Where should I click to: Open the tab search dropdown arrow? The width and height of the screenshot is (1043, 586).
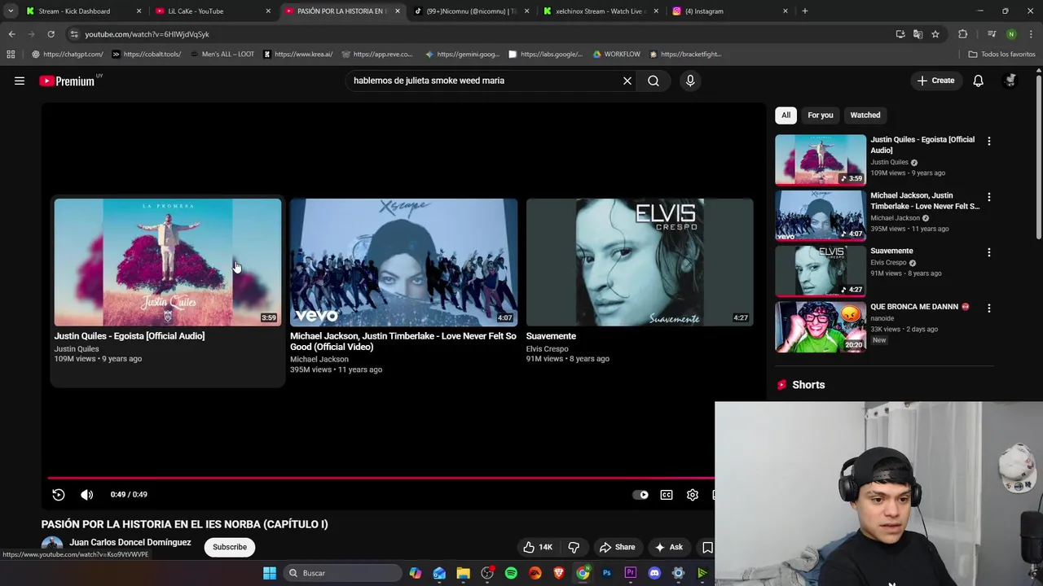point(10,11)
